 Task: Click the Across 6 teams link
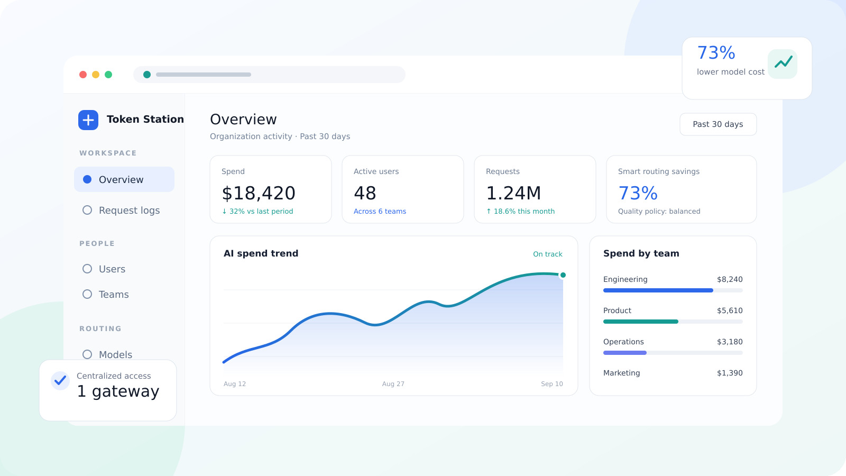tap(380, 211)
